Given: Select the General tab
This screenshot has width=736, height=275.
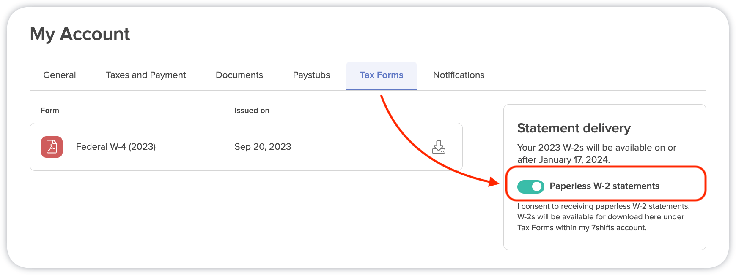Looking at the screenshot, I should coord(59,75).
